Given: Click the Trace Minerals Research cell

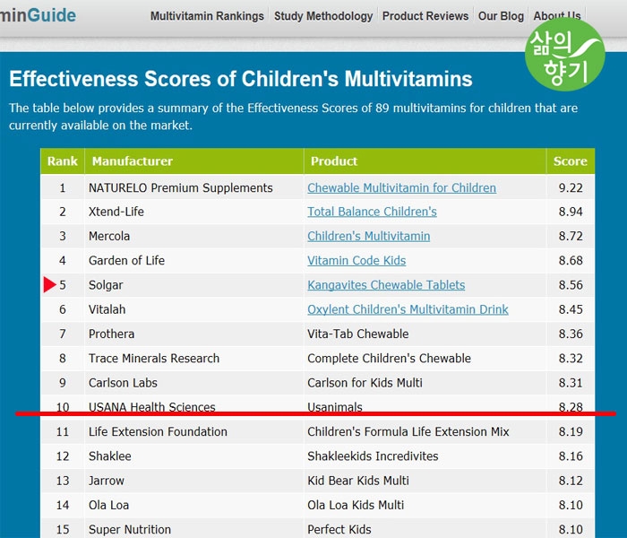Looking at the screenshot, I should (194, 358).
